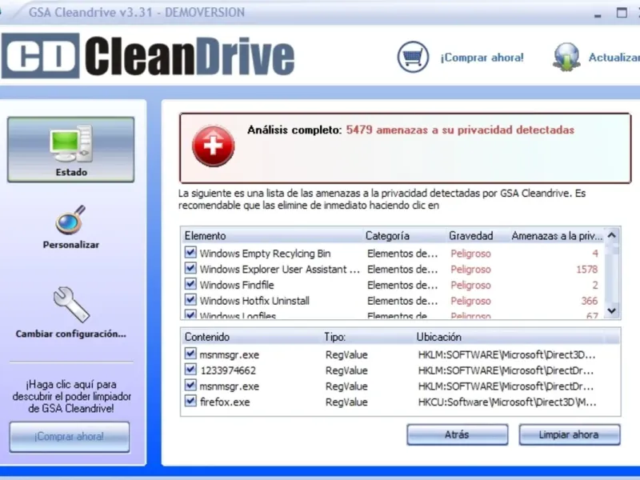The width and height of the screenshot is (640, 480).
Task: Click the red cross alert icon
Action: click(213, 146)
